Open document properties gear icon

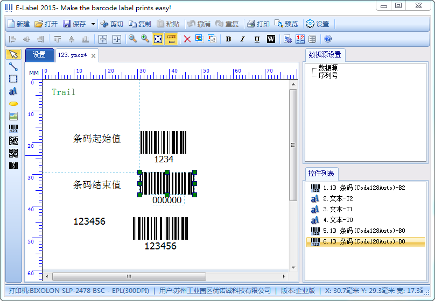coord(287,39)
